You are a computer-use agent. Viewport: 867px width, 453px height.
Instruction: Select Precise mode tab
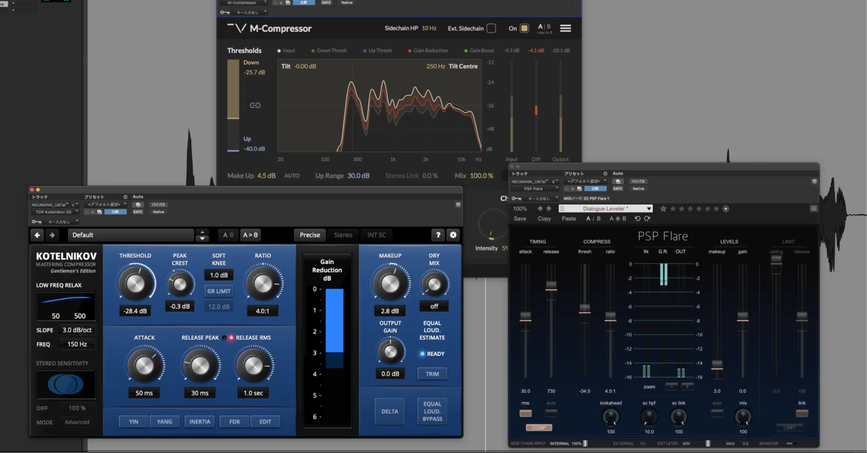pos(310,235)
